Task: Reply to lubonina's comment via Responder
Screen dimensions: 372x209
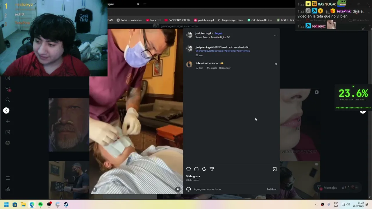Action: (225, 68)
